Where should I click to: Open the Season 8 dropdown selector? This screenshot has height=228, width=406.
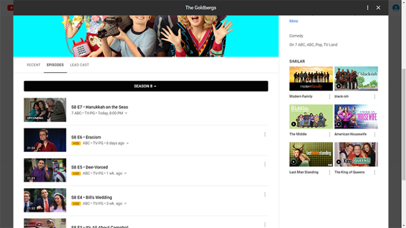[x=146, y=86]
